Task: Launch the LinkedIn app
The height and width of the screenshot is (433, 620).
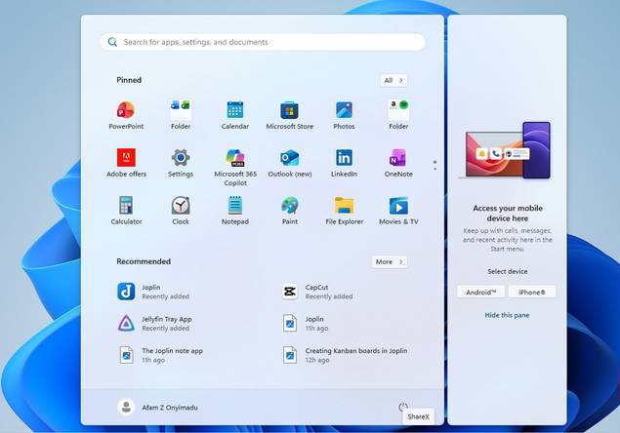Action: tap(344, 163)
